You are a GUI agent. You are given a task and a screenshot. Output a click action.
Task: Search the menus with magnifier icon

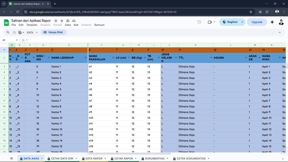click(x=8, y=32)
